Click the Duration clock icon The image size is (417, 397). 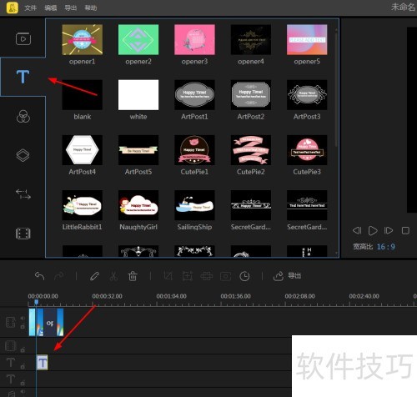[244, 276]
